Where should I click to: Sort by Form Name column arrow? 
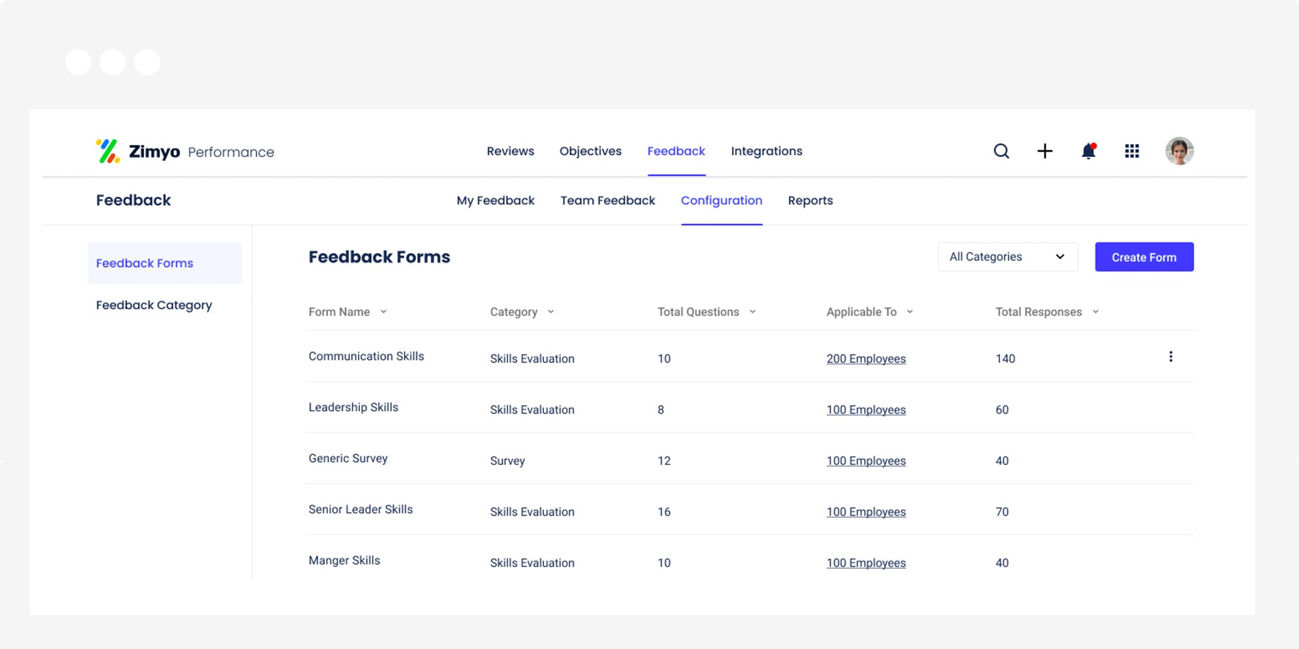click(384, 312)
